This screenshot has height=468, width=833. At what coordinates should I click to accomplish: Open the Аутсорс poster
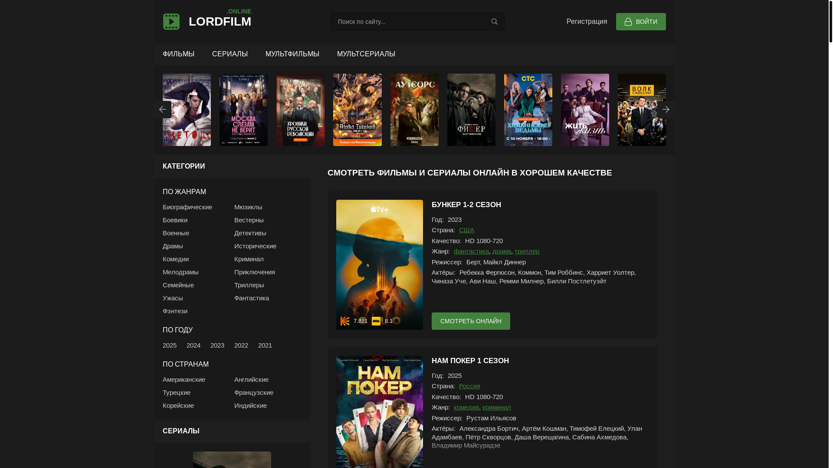[x=414, y=110]
